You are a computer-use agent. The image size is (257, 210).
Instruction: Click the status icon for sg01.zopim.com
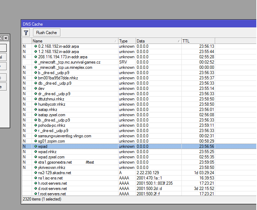pos(36,141)
